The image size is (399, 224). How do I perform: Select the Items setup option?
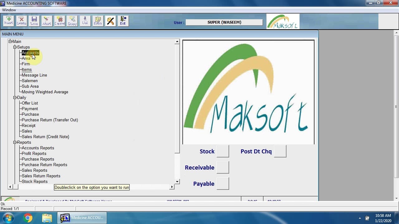pos(27,69)
